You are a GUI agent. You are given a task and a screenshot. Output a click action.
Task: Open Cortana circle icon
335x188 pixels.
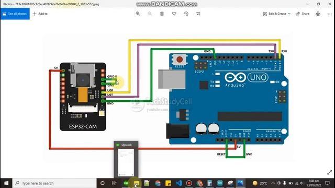pos(103,183)
